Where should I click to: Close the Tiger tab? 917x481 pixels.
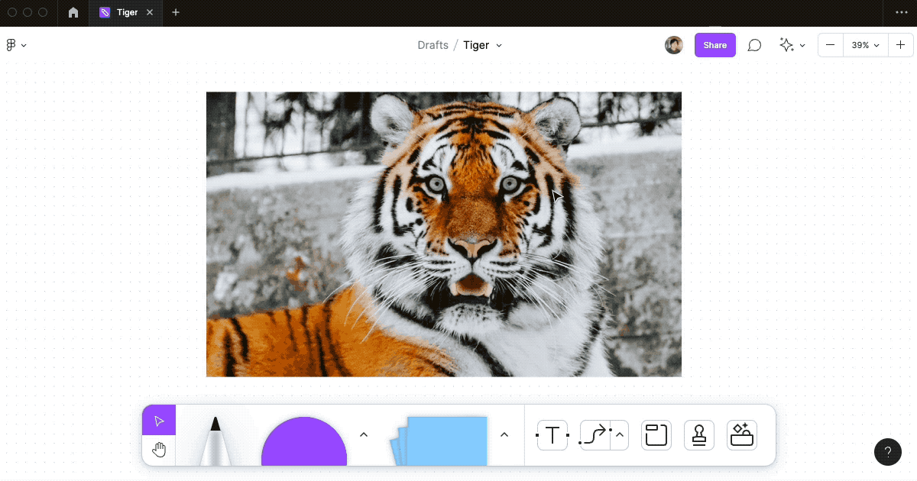150,12
